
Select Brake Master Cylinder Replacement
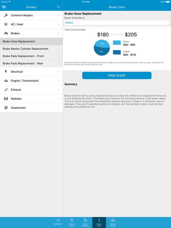31,49
